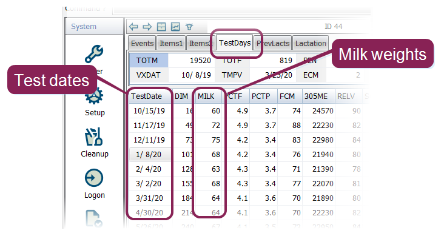Select the TOTM field label
This screenshot has height=236, width=444.
[x=149, y=60]
